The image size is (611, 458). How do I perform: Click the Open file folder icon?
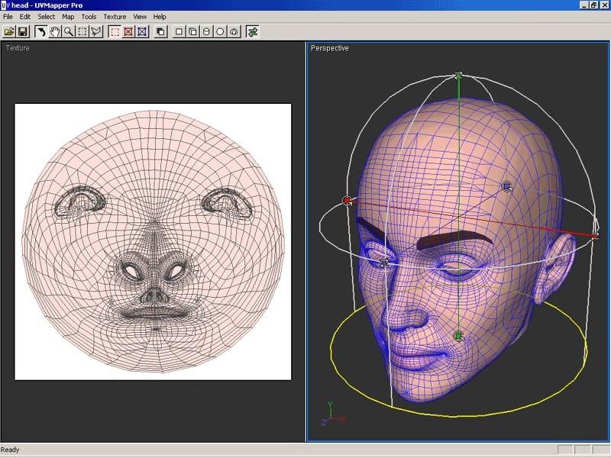(9, 32)
